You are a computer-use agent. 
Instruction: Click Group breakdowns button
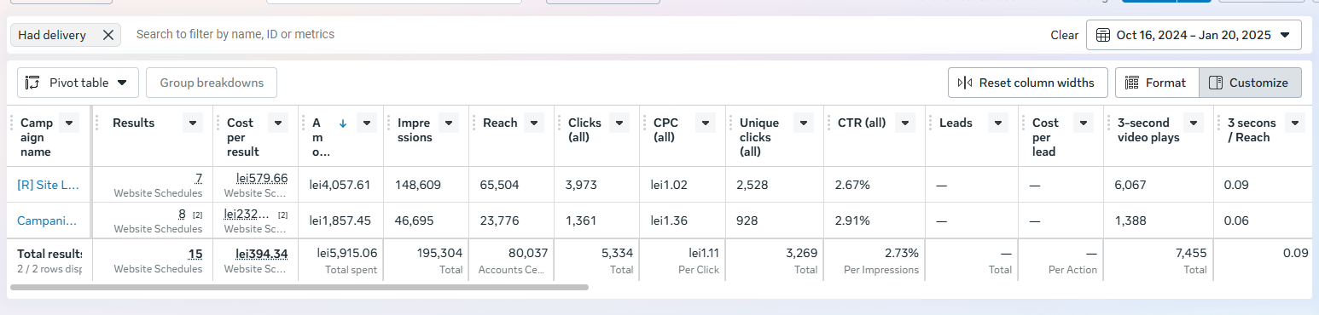pos(212,83)
